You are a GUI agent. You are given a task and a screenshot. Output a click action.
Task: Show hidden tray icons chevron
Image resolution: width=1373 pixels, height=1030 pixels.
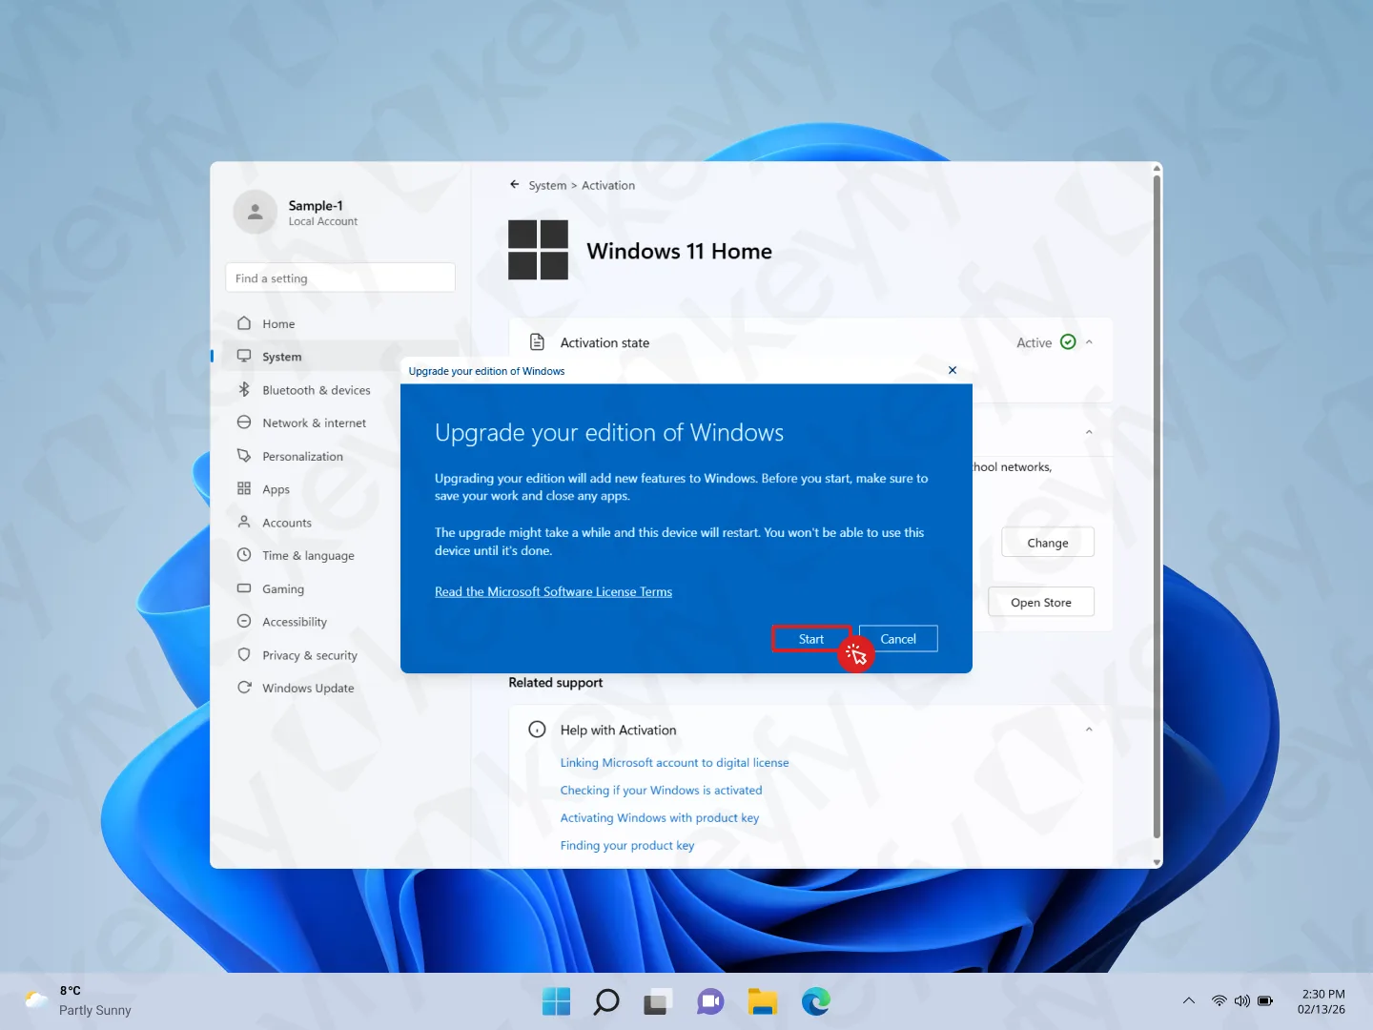pos(1189,1000)
